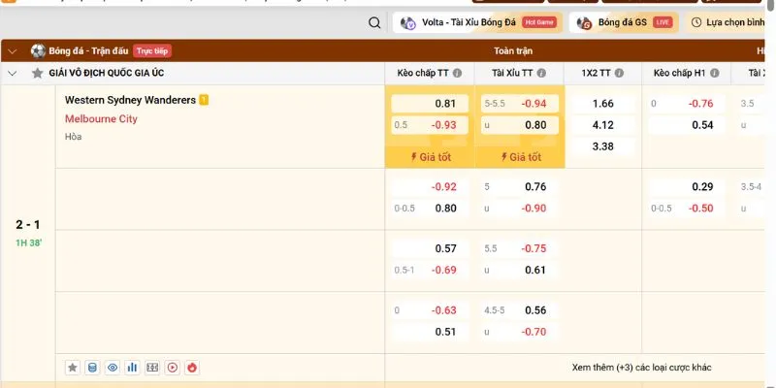Open match statistics bar chart icon
Image resolution: width=776 pixels, height=388 pixels.
[132, 368]
